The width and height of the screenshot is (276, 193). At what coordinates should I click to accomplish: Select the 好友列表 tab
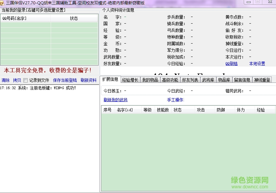tap(190, 80)
